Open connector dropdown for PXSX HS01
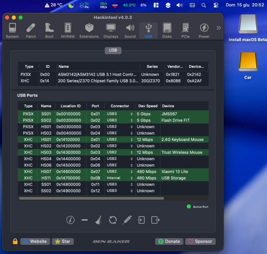267x254 pixels. pyautogui.click(x=120, y=127)
